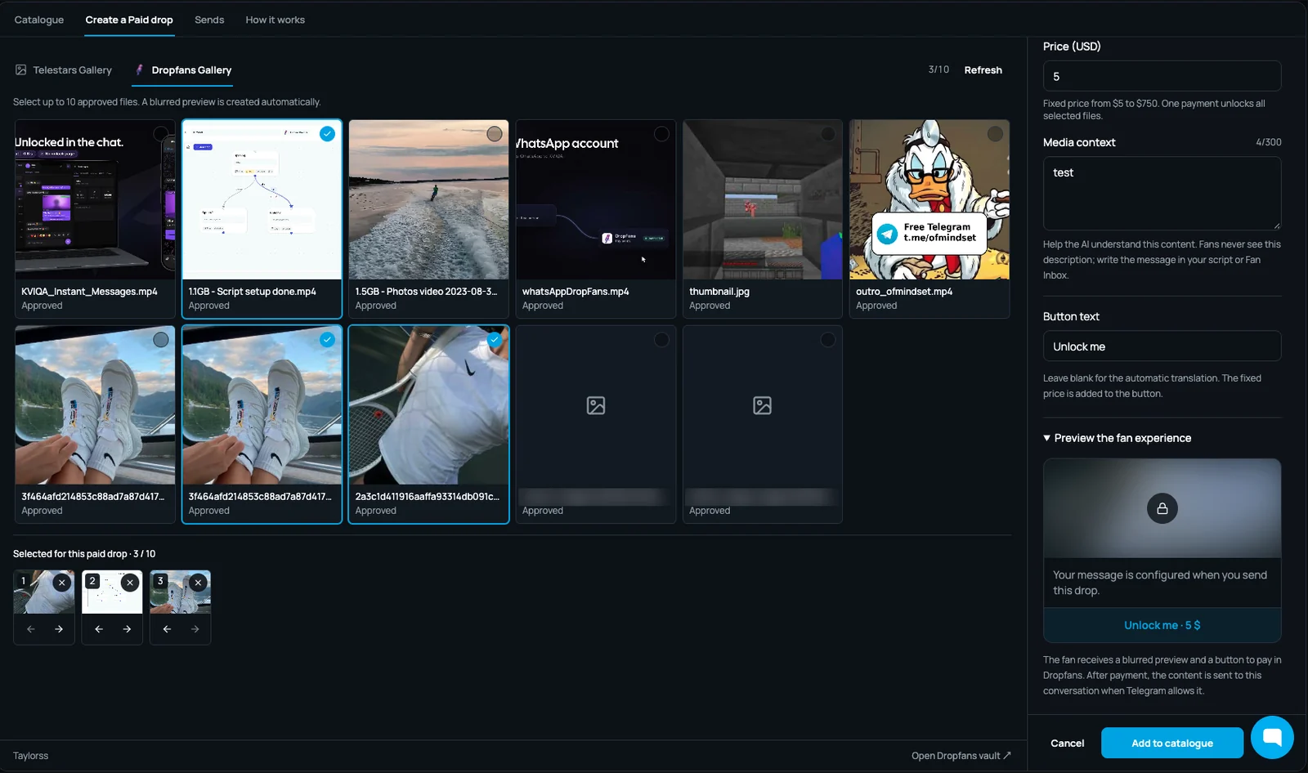The image size is (1308, 773).
Task: Move selected item 1 right
Action: pyautogui.click(x=59, y=629)
